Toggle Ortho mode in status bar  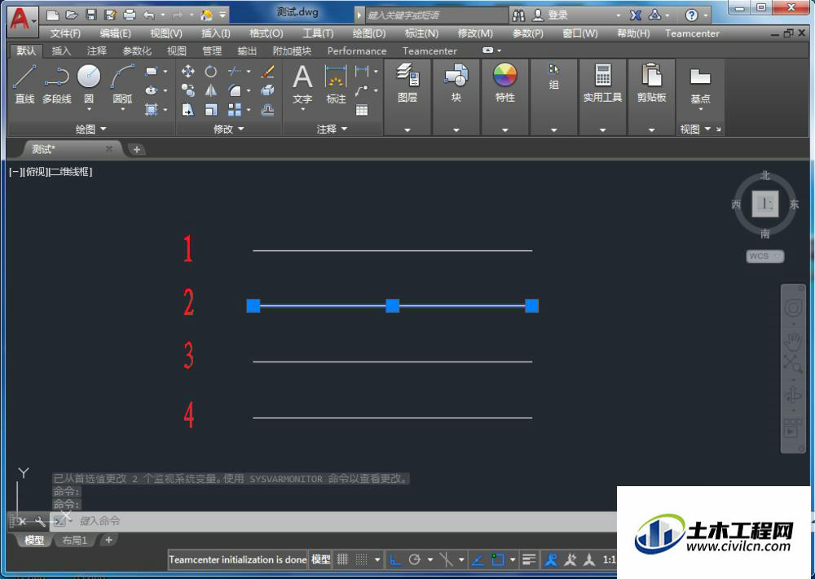coord(395,559)
